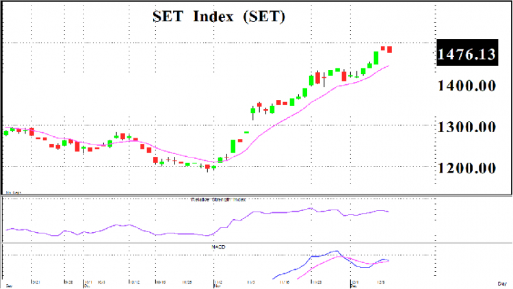Click the tall green candle below 1476.13
The image size is (513, 289).
coord(376,58)
